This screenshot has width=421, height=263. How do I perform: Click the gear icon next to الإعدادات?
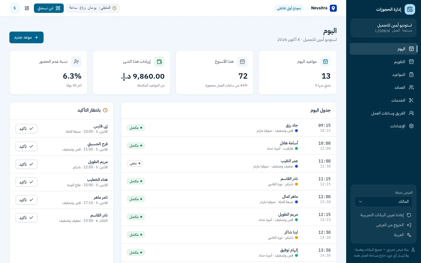click(x=411, y=126)
